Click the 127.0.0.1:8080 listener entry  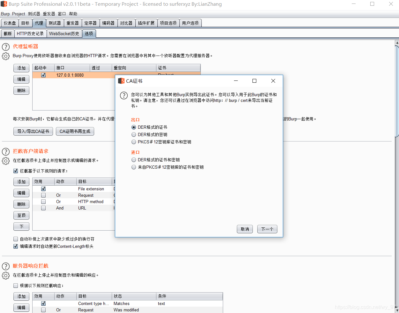pos(70,75)
